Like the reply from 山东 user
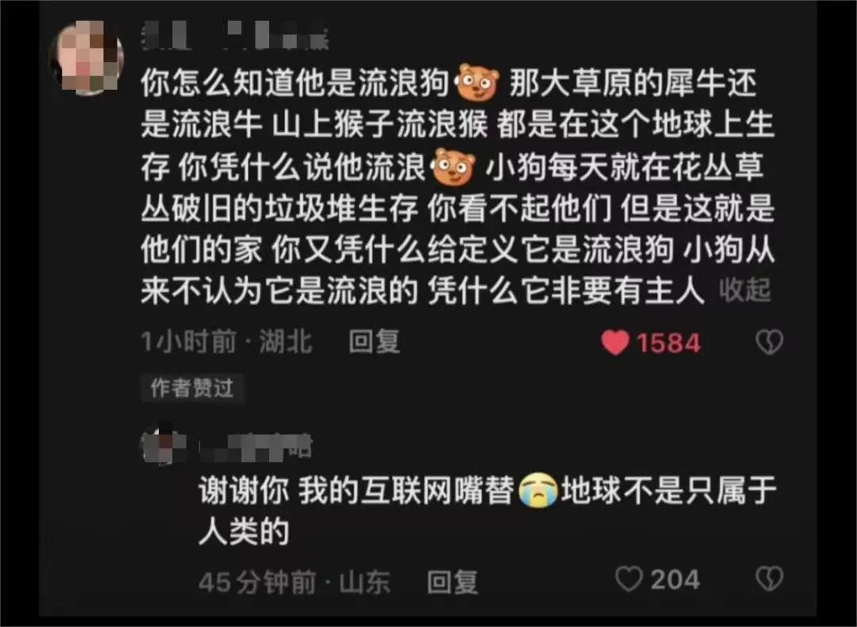The image size is (857, 627). coord(628,579)
